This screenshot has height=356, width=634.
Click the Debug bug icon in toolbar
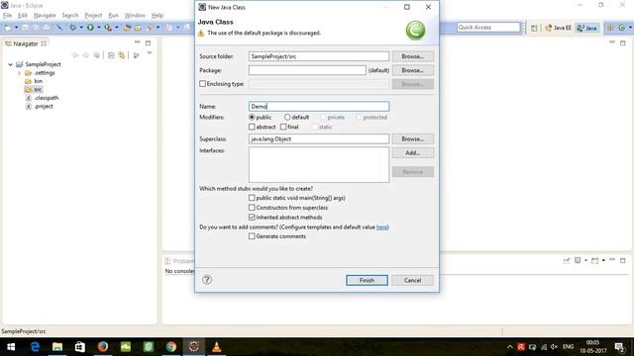point(72,28)
